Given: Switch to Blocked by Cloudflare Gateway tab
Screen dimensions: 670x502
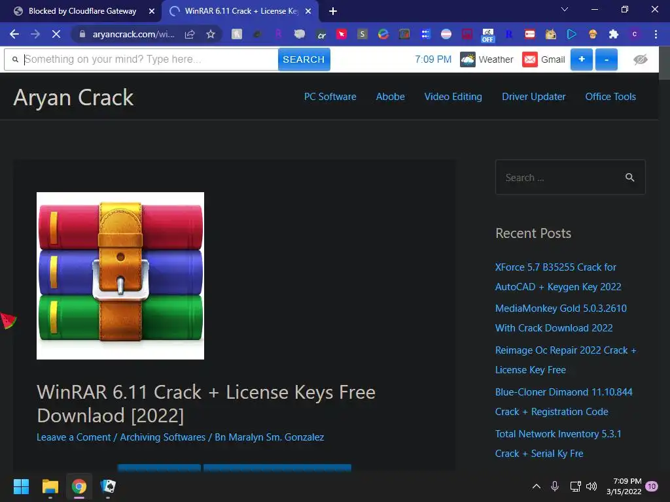Looking at the screenshot, I should tap(82, 11).
